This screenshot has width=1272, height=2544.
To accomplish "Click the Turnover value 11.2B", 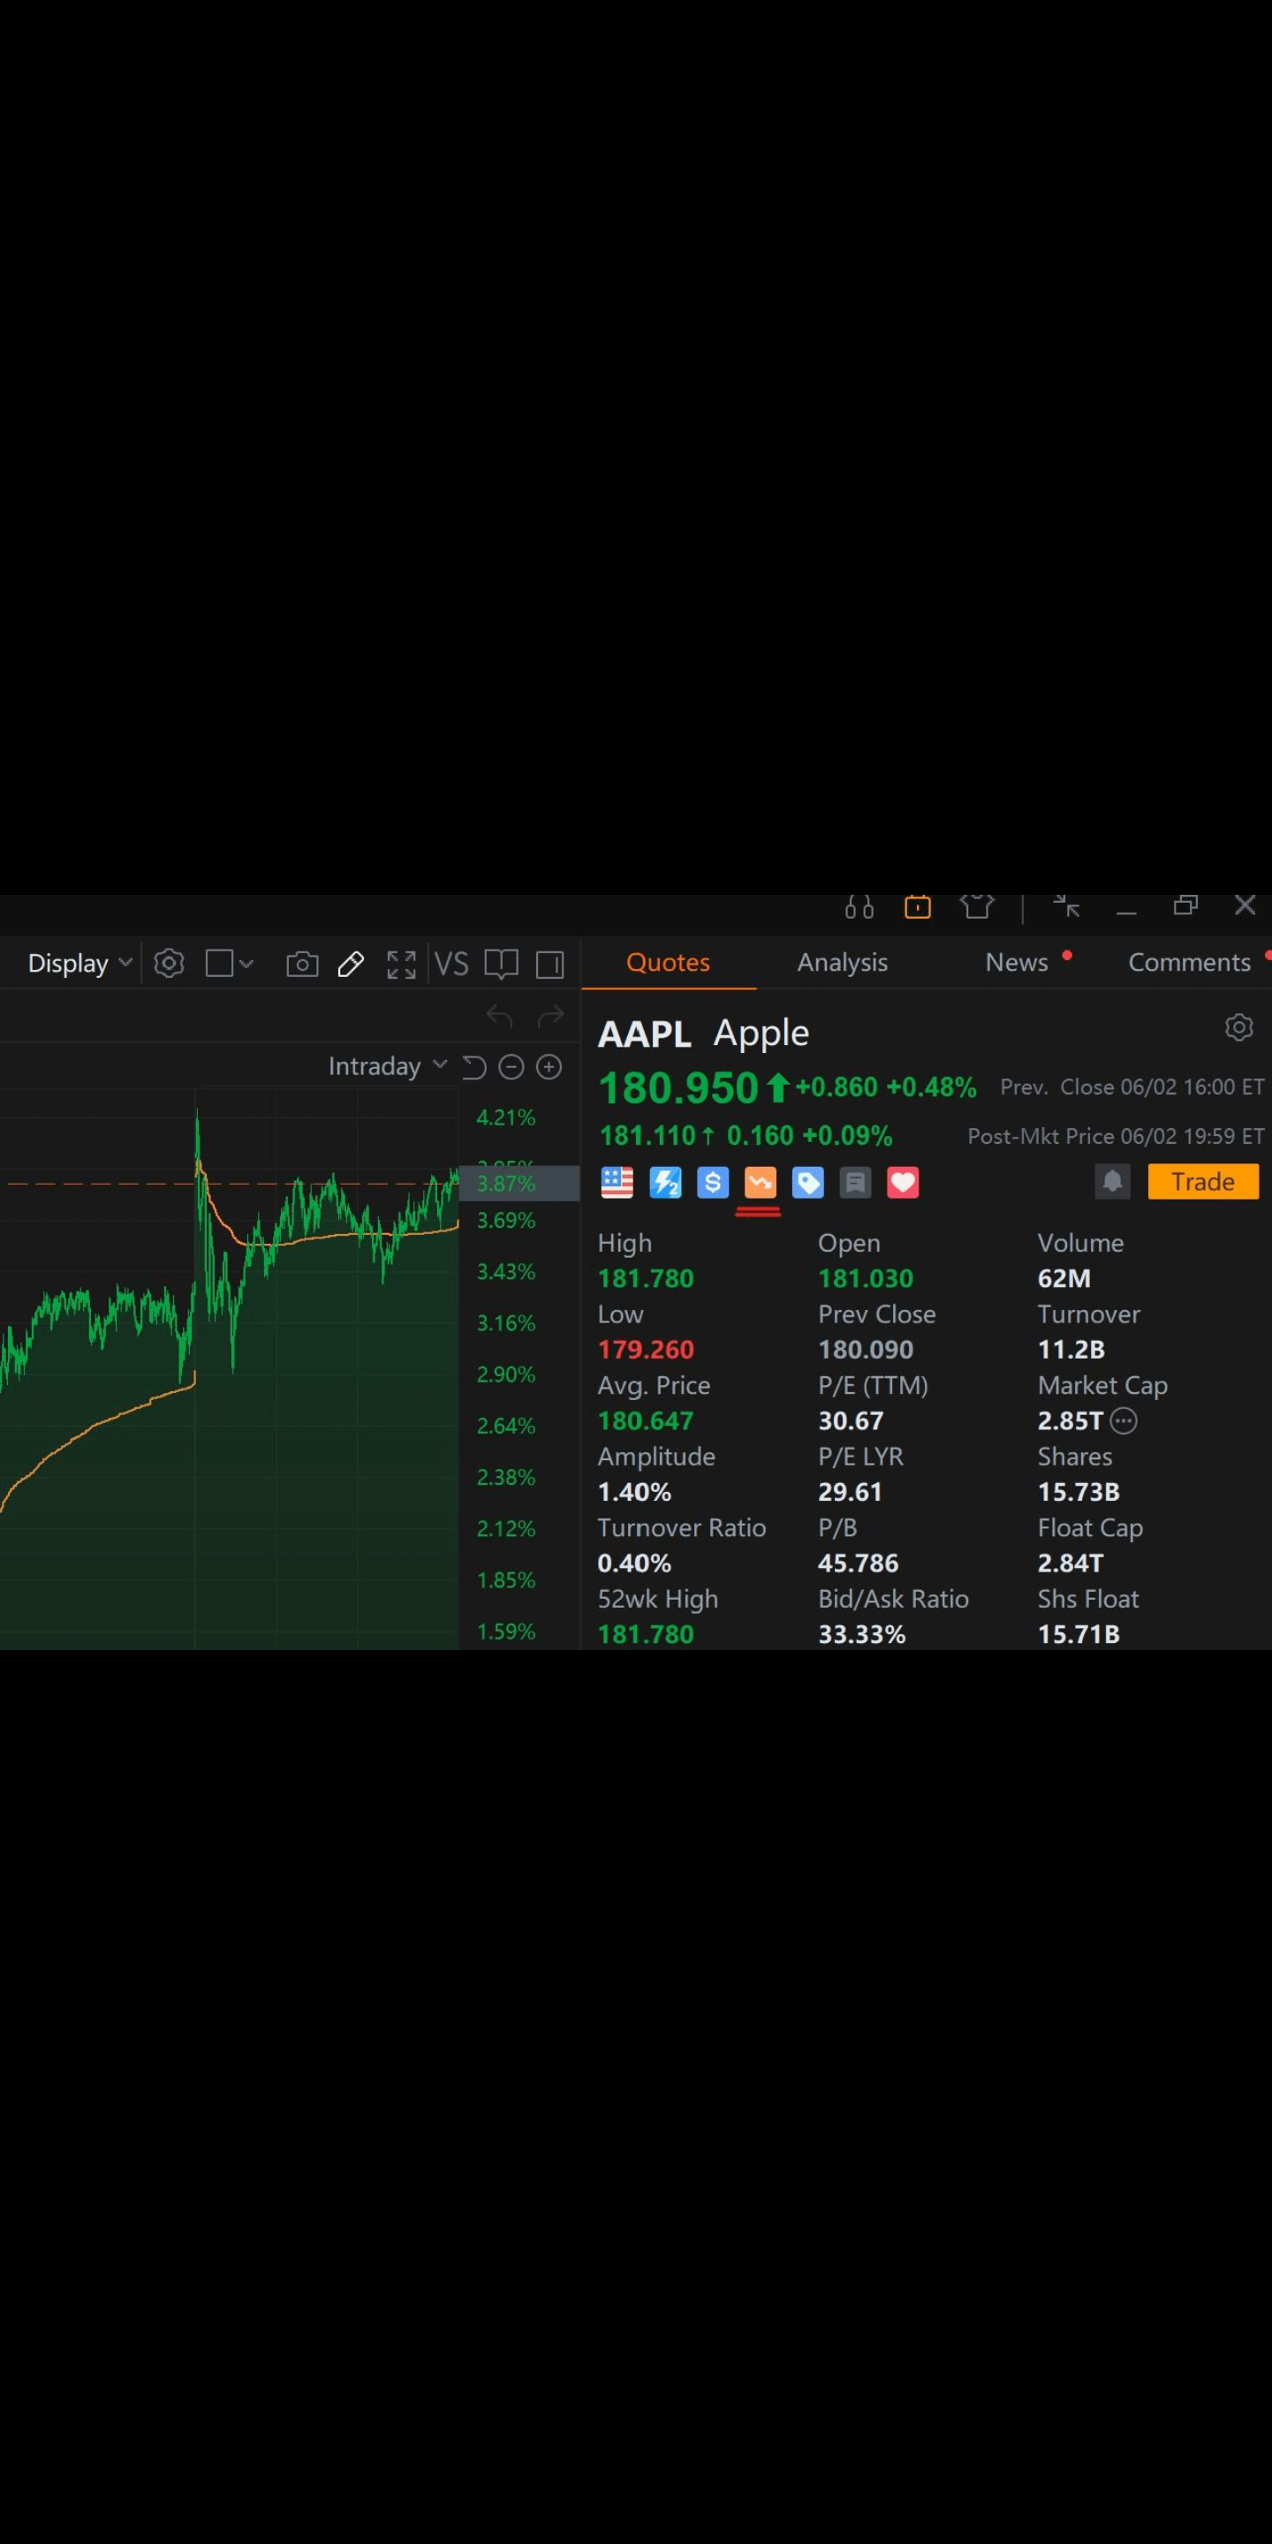I will click(1071, 1350).
